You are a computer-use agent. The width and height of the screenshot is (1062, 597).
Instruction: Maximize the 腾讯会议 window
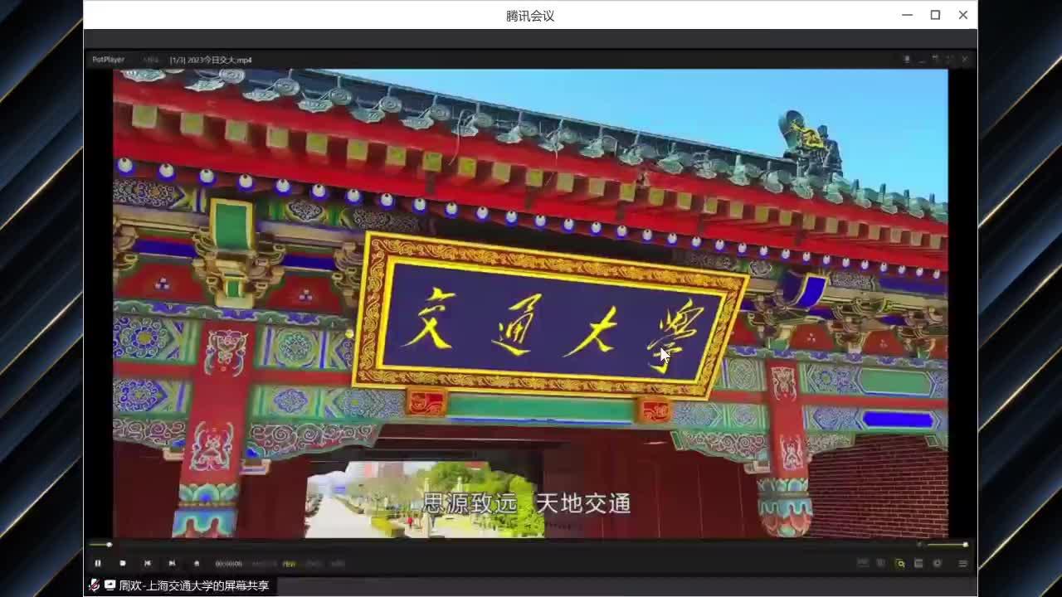pyautogui.click(x=935, y=15)
